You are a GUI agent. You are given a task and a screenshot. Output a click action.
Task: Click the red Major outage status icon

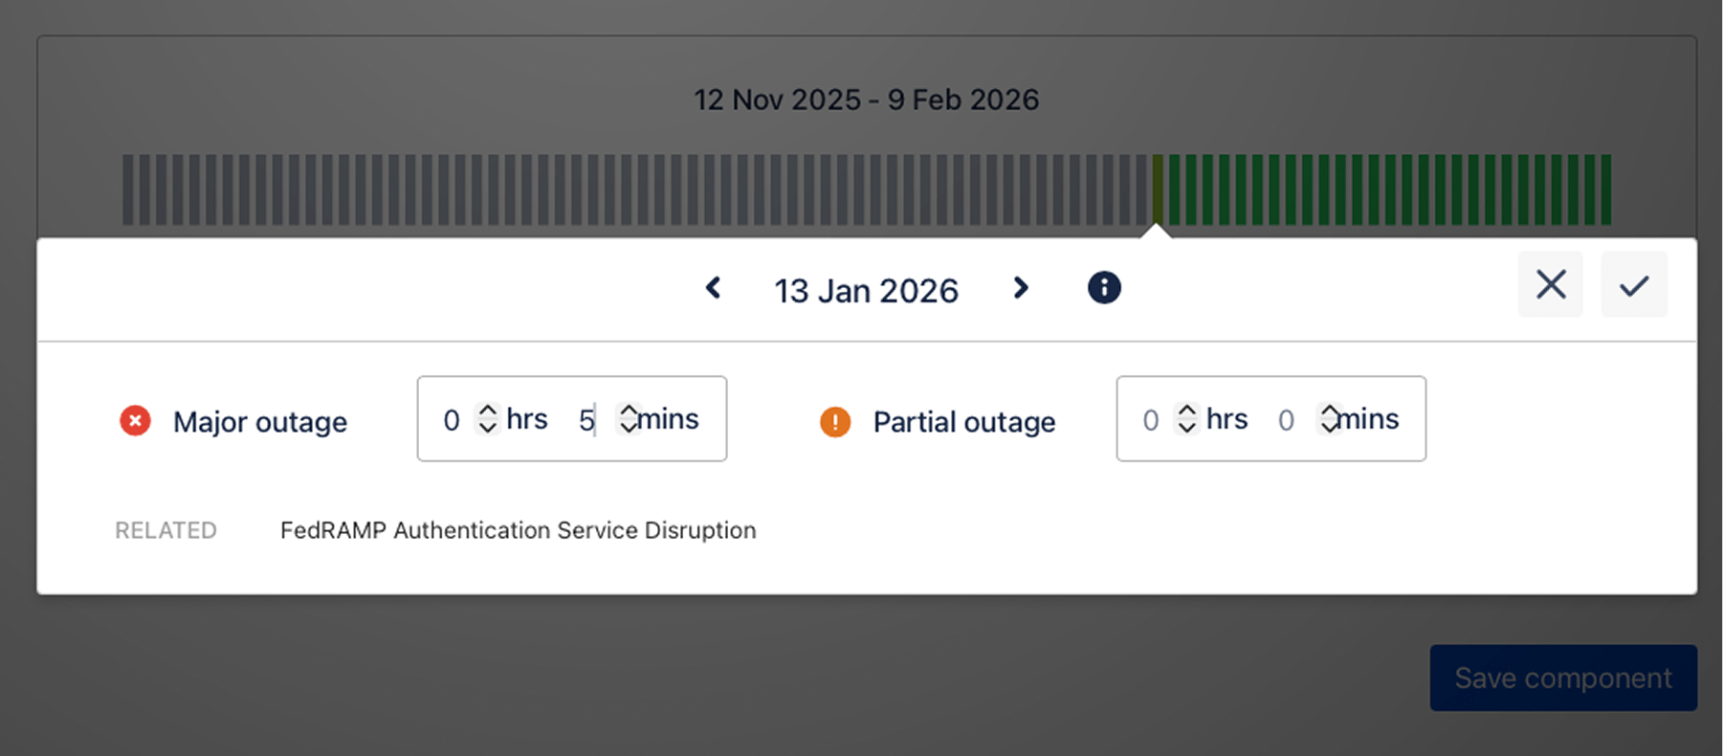[x=135, y=421]
